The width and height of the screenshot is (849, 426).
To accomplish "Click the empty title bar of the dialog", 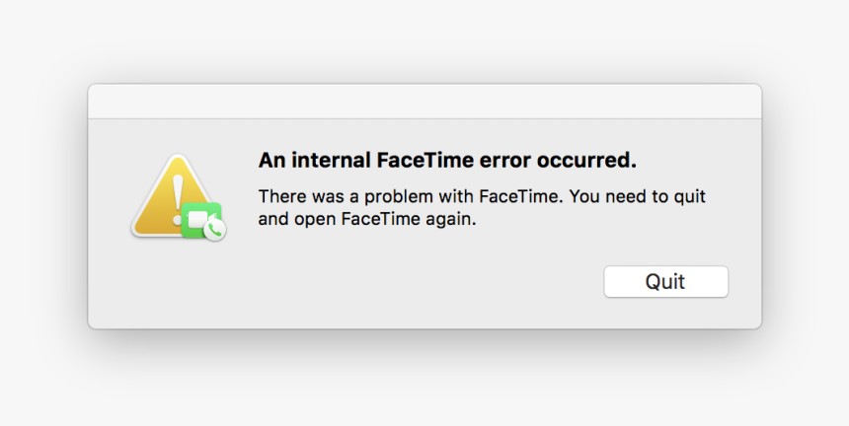I will pos(424,102).
